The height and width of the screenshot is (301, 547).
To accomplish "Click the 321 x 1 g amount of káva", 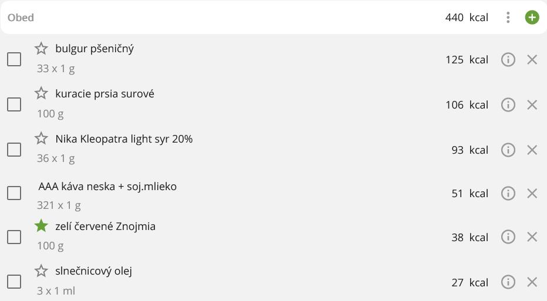I will (x=59, y=205).
